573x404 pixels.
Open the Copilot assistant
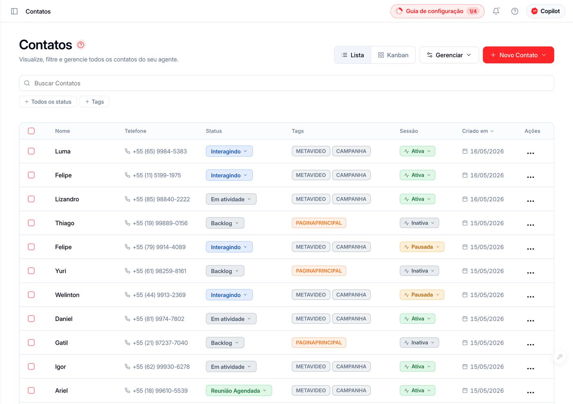(546, 11)
